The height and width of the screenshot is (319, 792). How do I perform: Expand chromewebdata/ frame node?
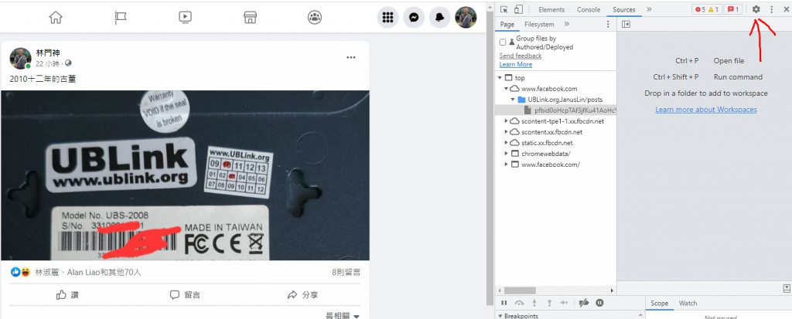coord(507,154)
